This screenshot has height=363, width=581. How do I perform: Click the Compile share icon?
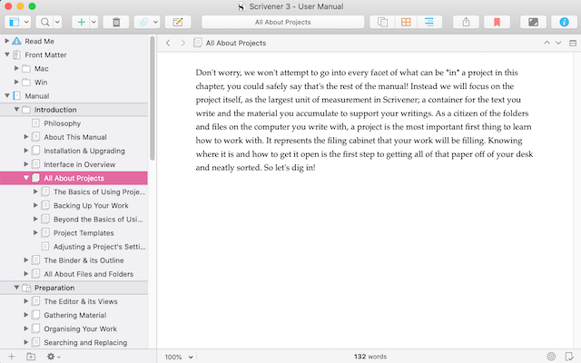pos(466,22)
